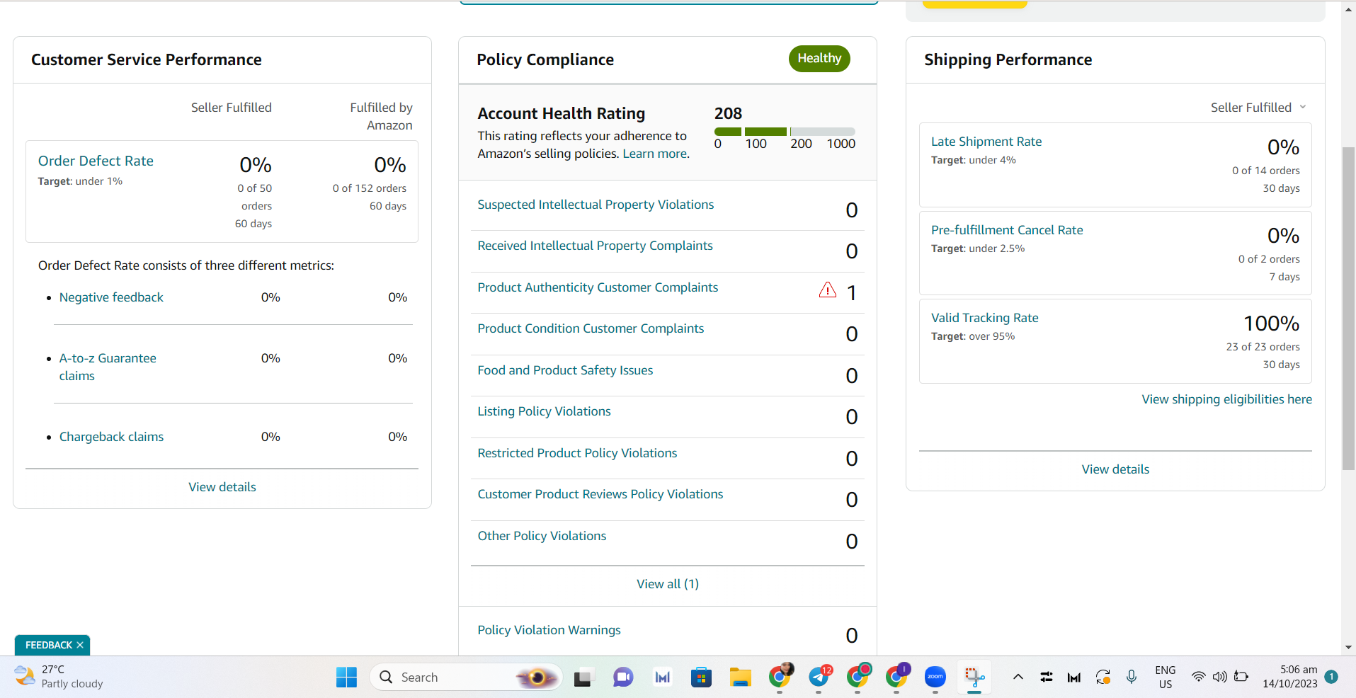Switch to Snipping Tool in the taskbar
The image size is (1356, 698).
pos(974,677)
